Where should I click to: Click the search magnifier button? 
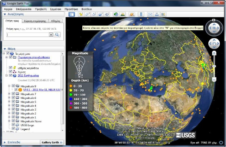point(57,35)
